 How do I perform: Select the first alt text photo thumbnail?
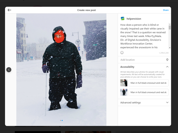tap(124, 83)
